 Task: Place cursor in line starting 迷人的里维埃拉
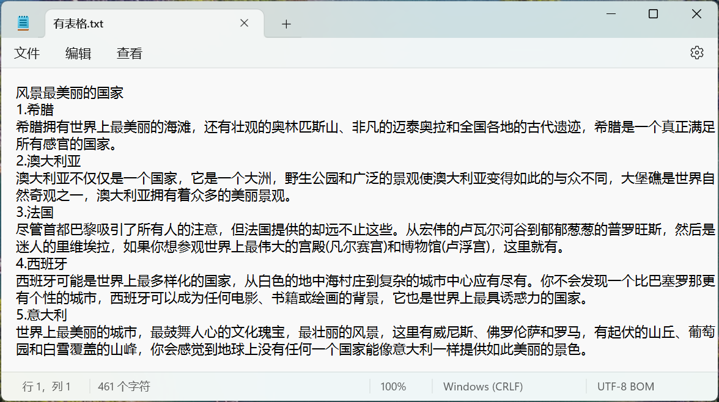tap(292, 247)
